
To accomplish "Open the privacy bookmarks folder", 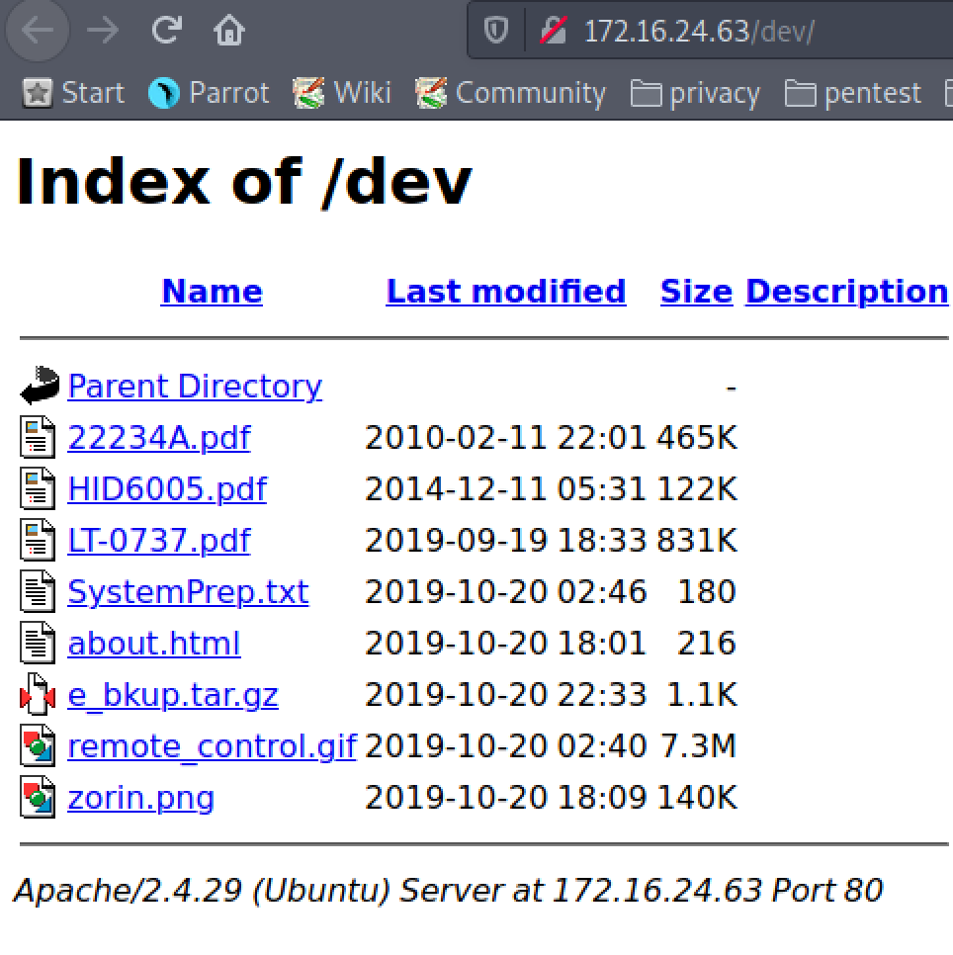I will pos(696,93).
